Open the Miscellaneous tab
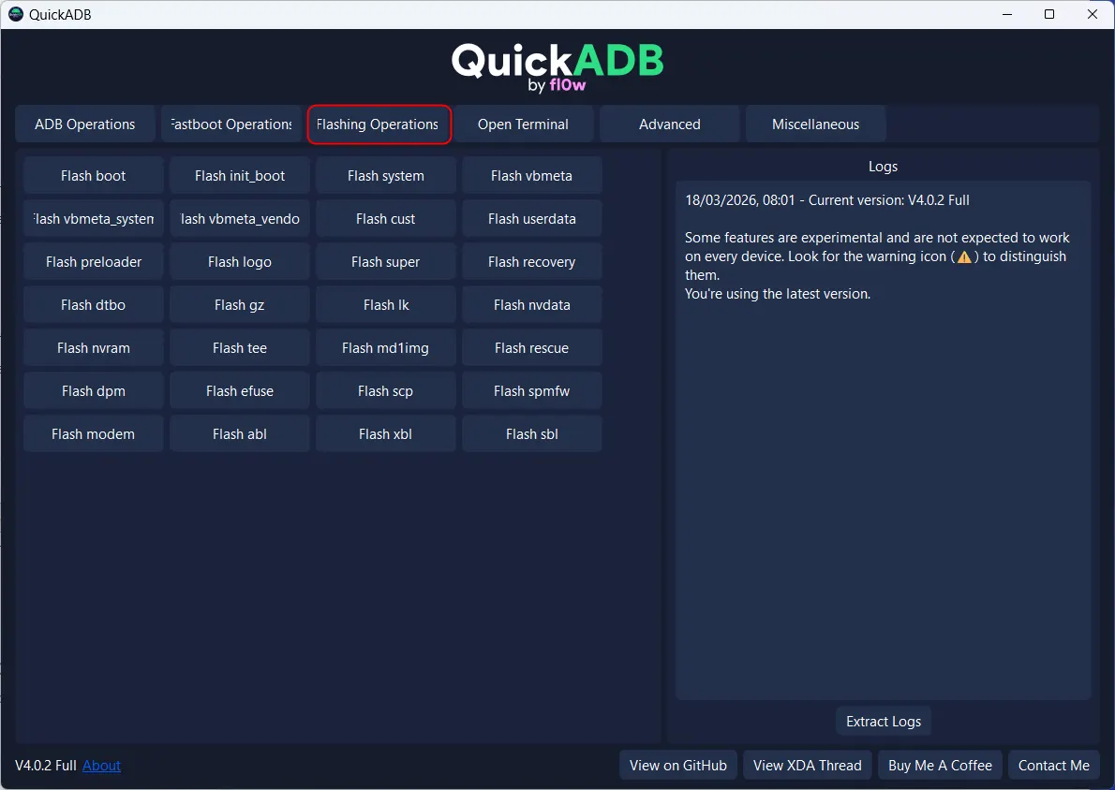 [815, 124]
